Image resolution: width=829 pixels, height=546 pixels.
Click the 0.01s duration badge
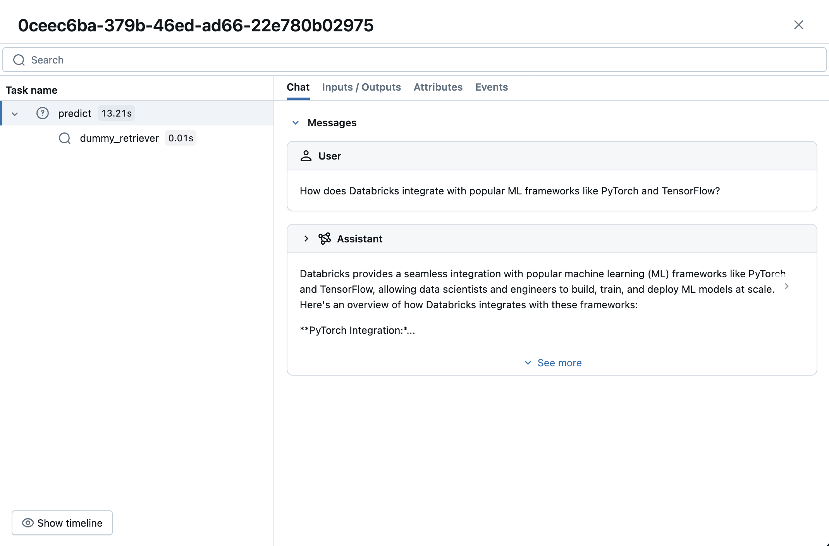[x=181, y=138]
